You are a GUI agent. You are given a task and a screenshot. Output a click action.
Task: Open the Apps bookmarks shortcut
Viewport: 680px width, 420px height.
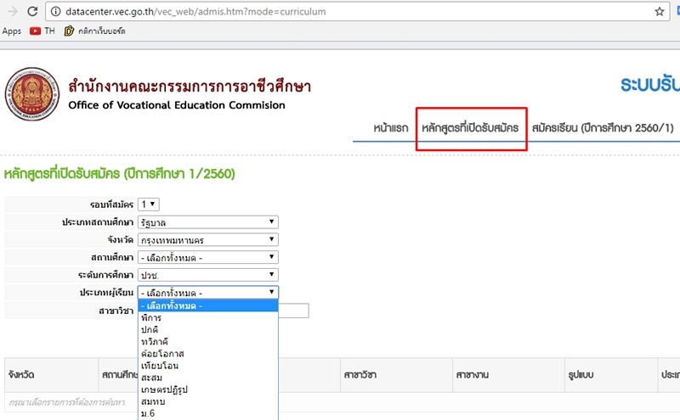pyautogui.click(x=12, y=31)
